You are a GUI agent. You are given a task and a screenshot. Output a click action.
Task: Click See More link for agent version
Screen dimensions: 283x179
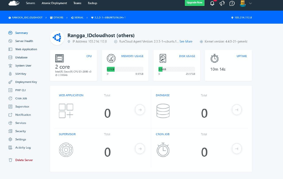click(x=186, y=41)
